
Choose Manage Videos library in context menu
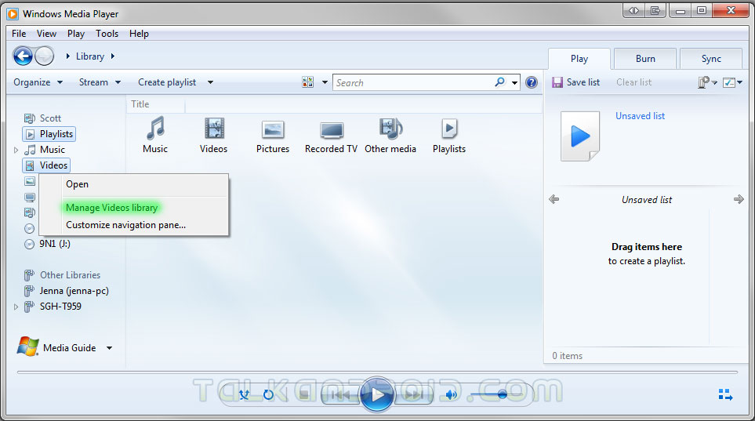(x=133, y=208)
